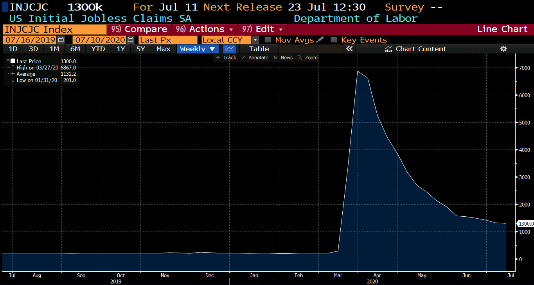Click the Mar x-axis month label

click(x=338, y=275)
